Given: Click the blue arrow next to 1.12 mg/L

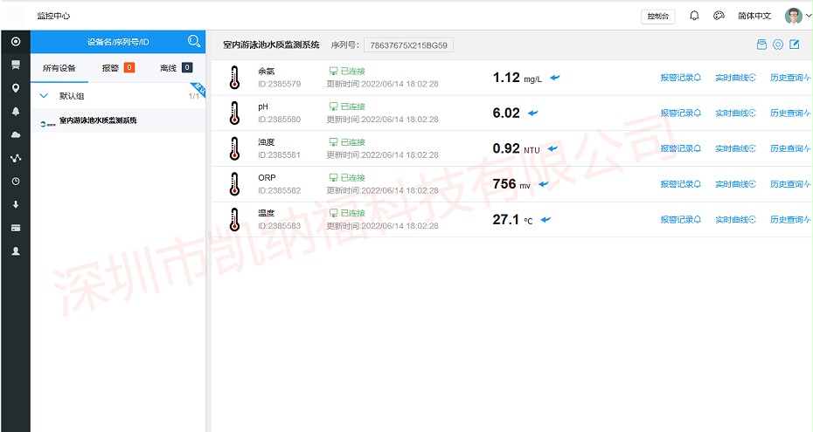Looking at the screenshot, I should (555, 78).
